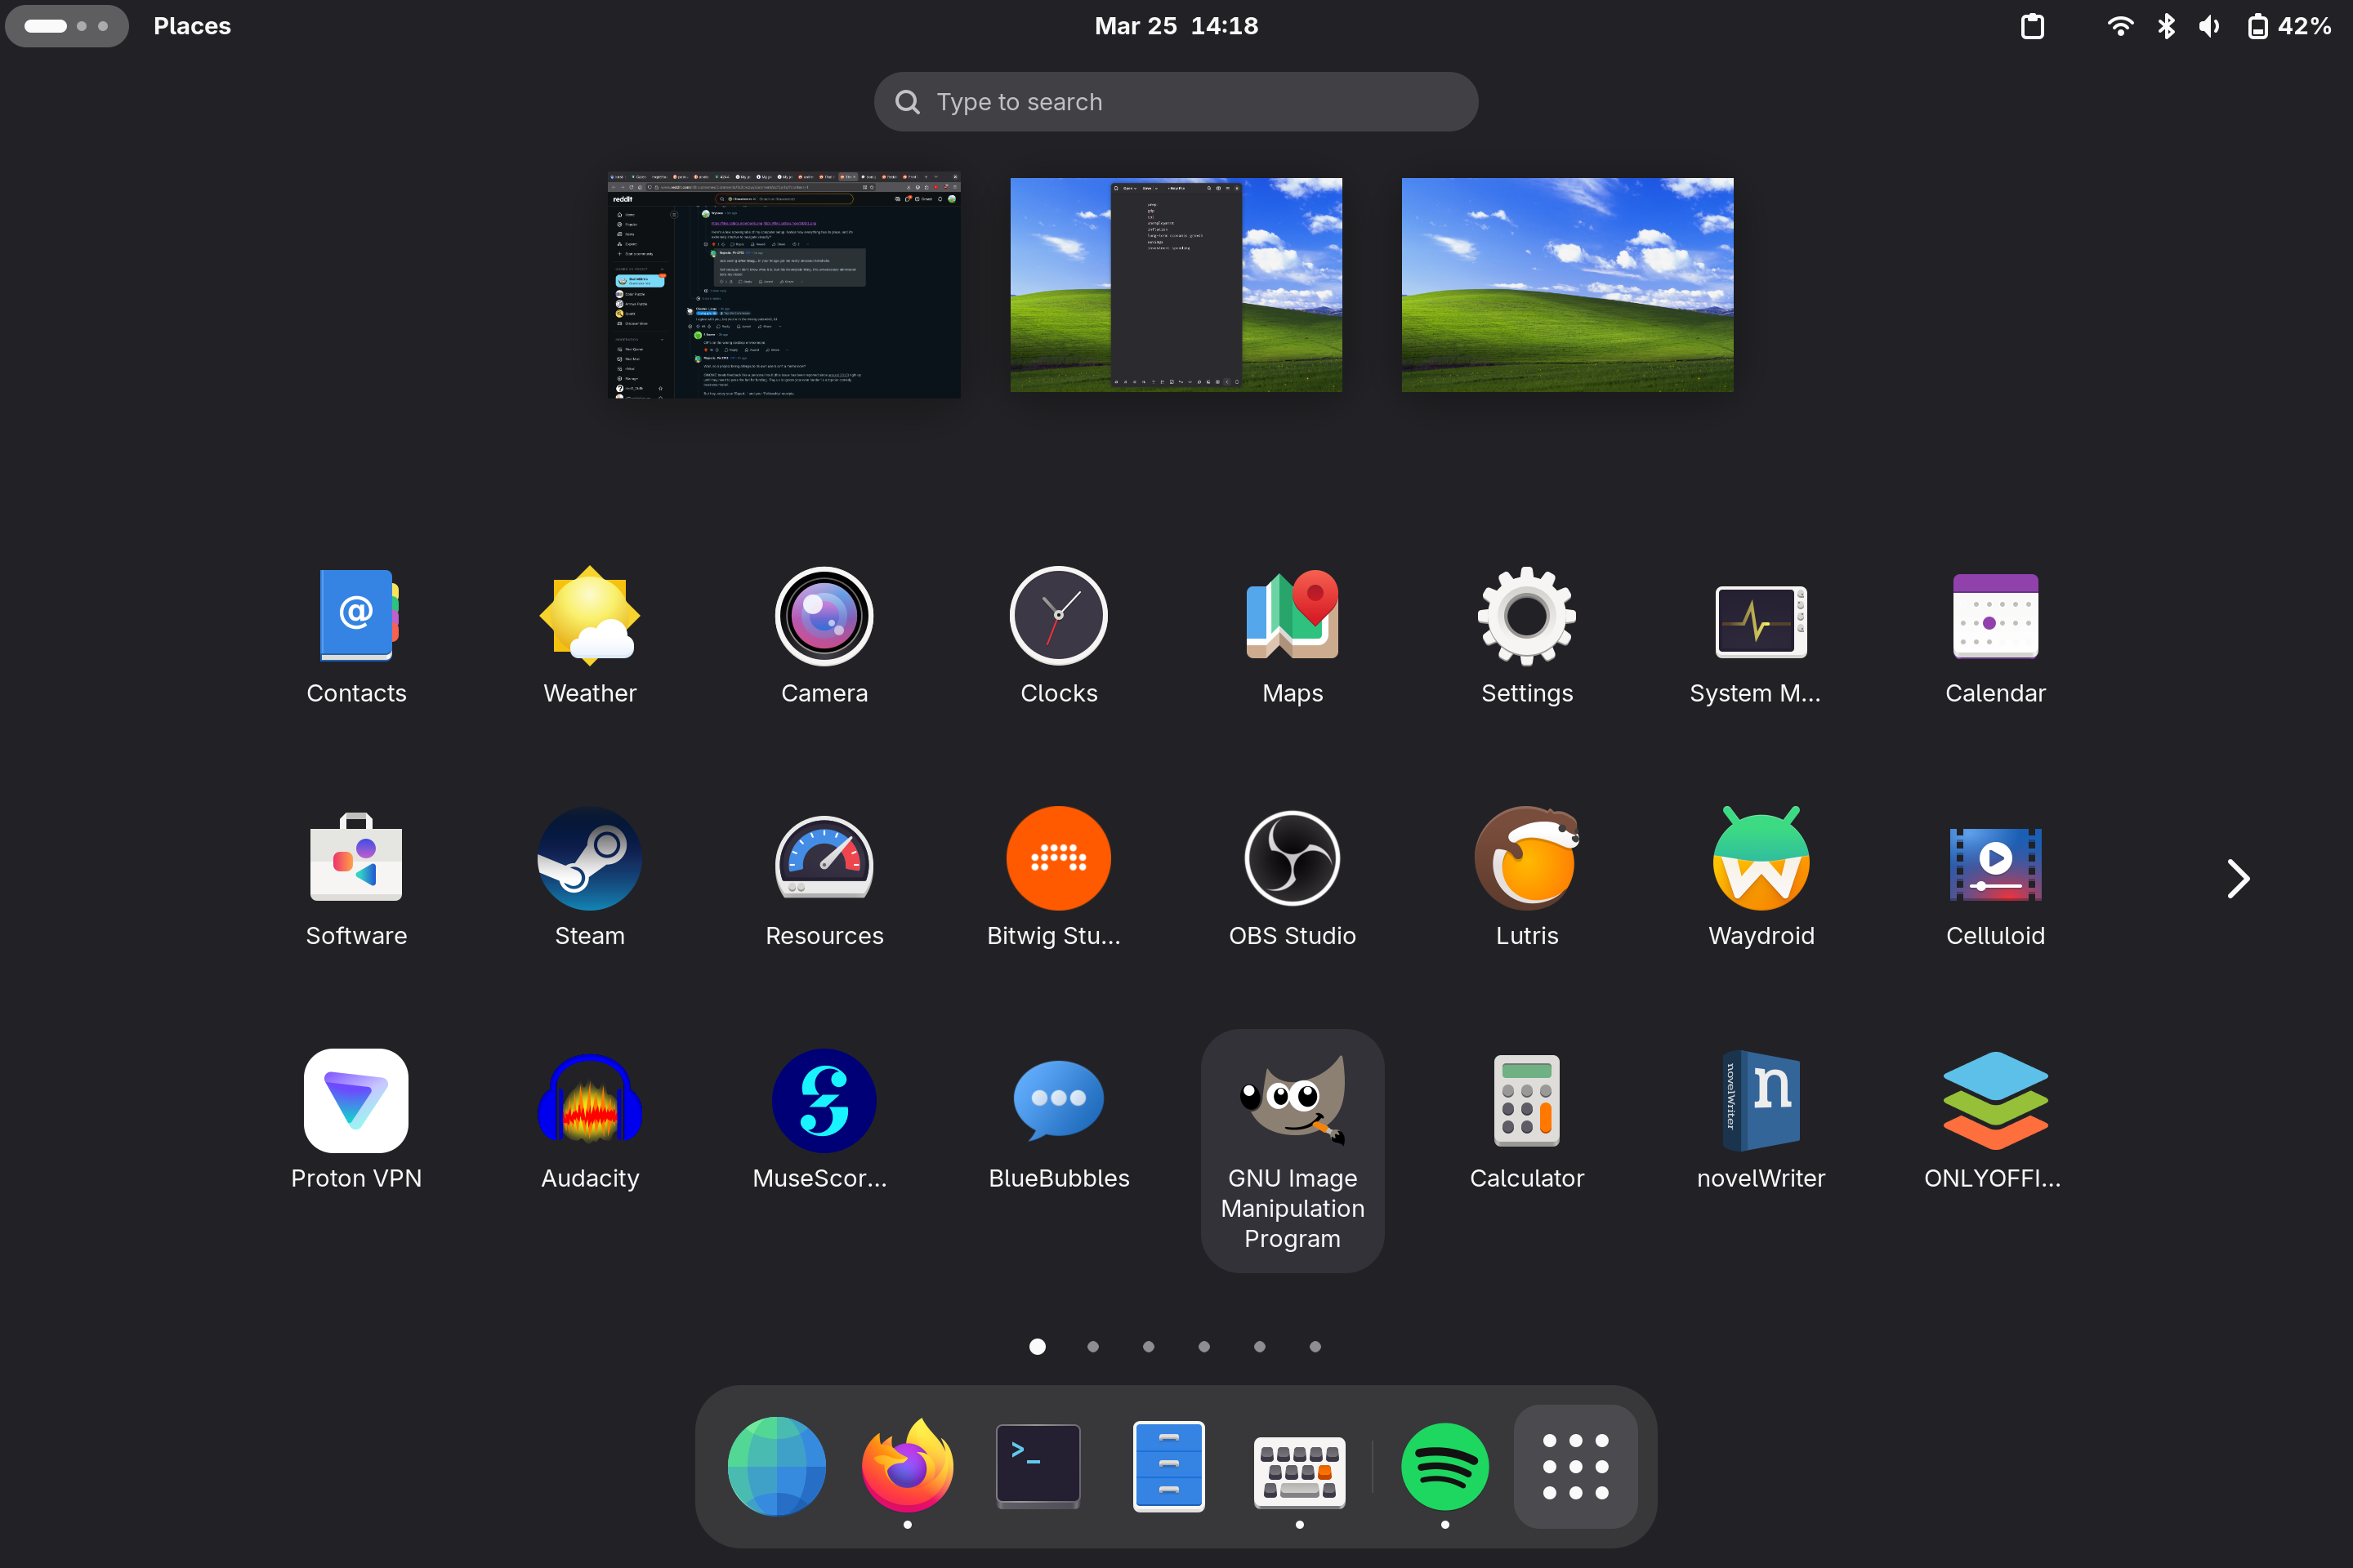Go to next app page arrow
This screenshot has height=1568, width=2353.
pyautogui.click(x=2237, y=879)
